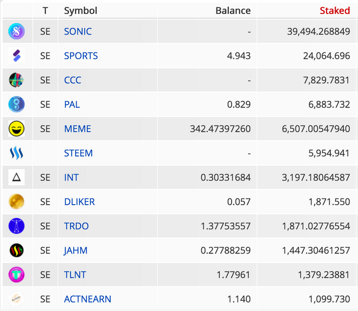Click the SE type cell for MEME
Viewport: 358px width, 311px height.
45,129
